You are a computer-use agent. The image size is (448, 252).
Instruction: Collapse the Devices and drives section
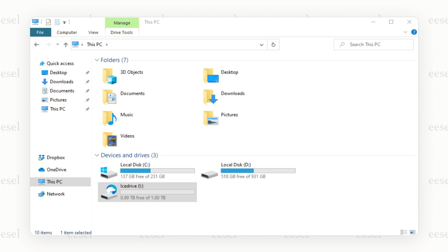coord(97,155)
